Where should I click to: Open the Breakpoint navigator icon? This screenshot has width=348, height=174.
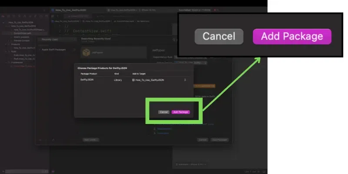coord(41,16)
